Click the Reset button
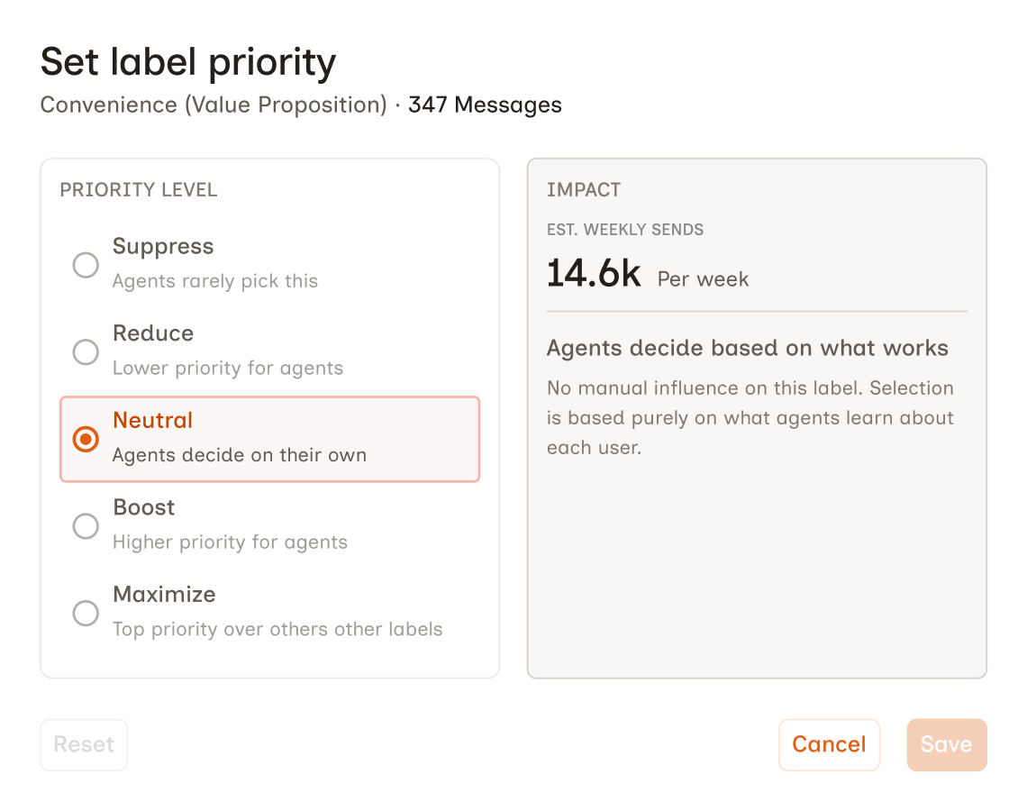Screen dimensions: 1027x811 (84, 744)
